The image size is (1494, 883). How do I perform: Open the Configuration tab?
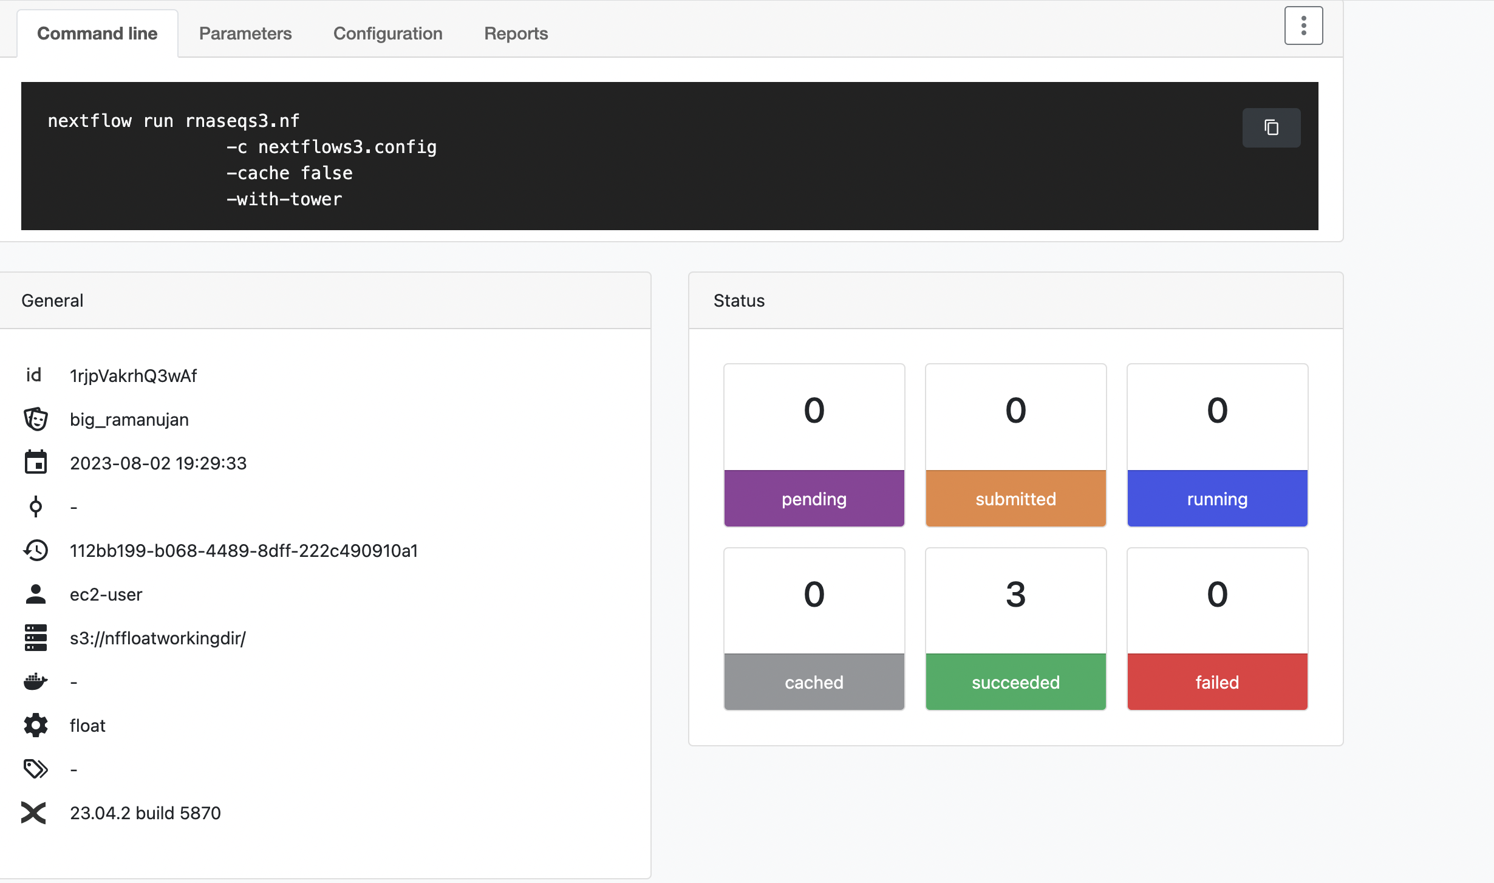(x=387, y=33)
